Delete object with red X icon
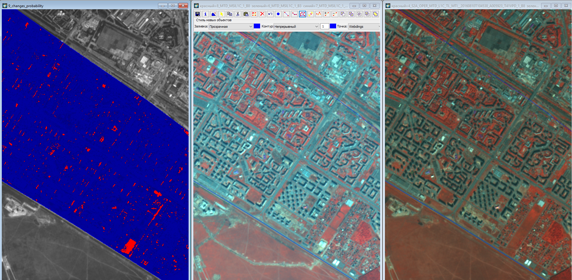 262,14
